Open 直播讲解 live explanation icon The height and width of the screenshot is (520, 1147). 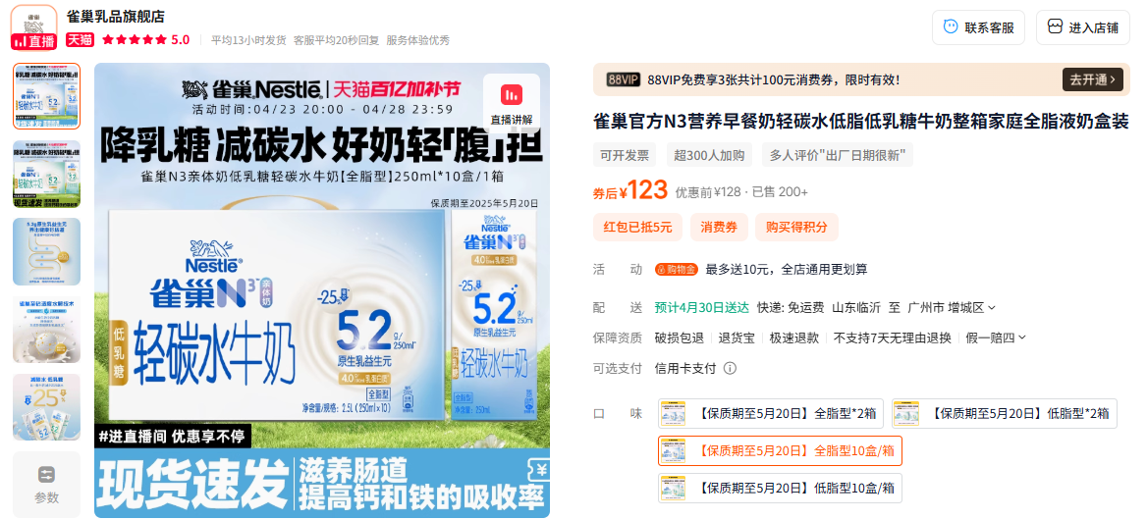coord(512,103)
